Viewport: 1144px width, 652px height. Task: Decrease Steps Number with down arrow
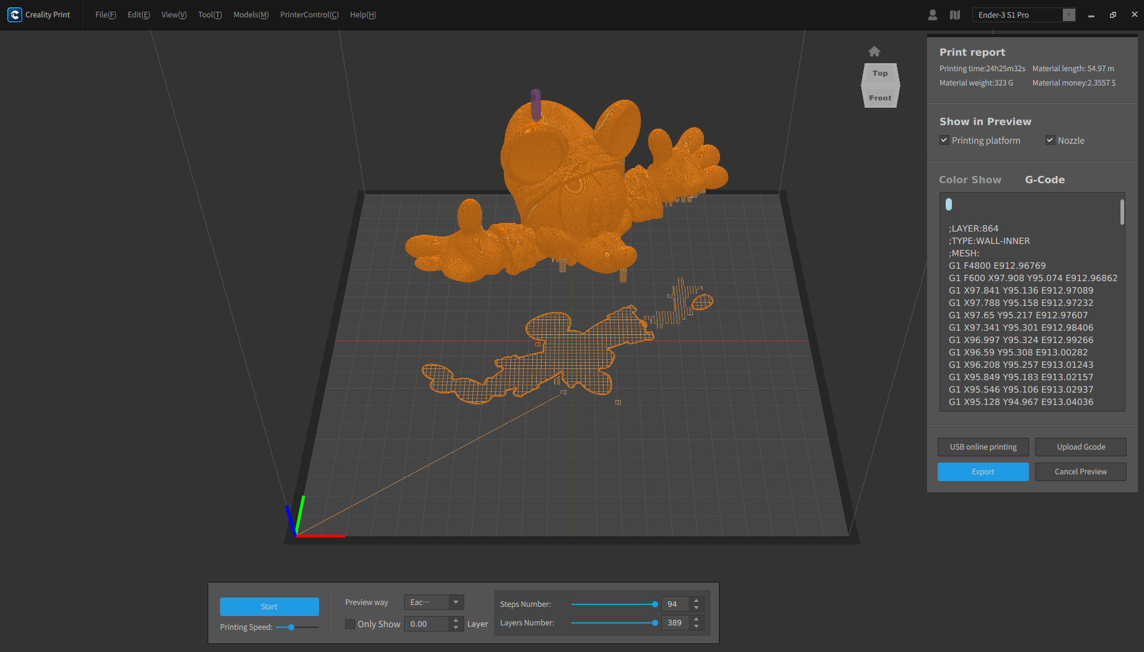coord(697,608)
